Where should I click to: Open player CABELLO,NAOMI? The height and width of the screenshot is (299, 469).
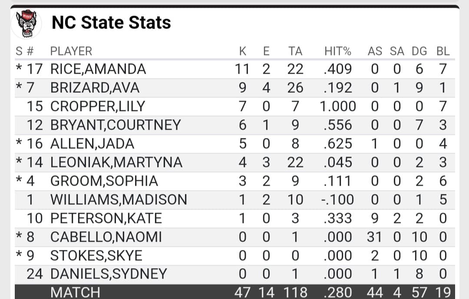106,237
